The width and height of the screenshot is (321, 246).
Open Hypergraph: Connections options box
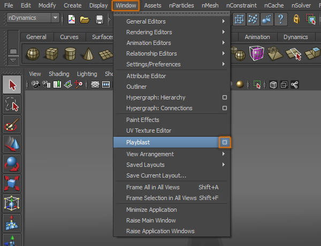tap(225, 108)
